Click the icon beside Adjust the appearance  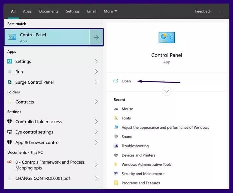point(116,127)
